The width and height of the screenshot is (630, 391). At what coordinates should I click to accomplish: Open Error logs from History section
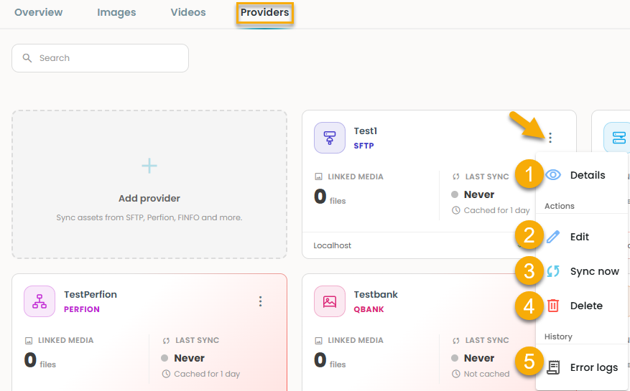coord(582,367)
